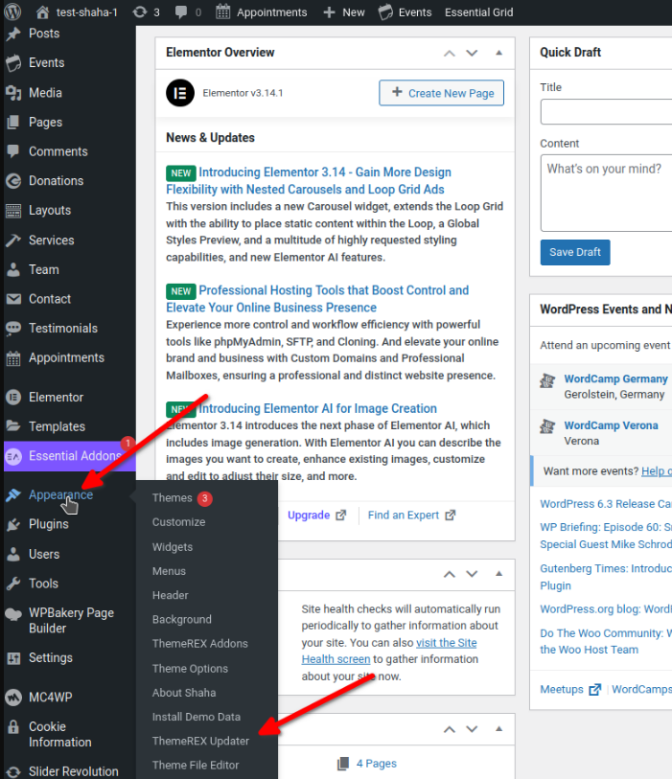Screen dimensions: 672x779
Task: Click the Plugins plug icon in sidebar
Action: point(13,524)
